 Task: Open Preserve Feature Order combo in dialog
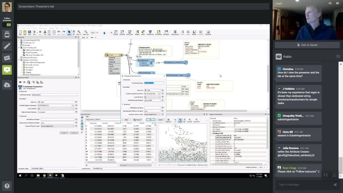152,114
